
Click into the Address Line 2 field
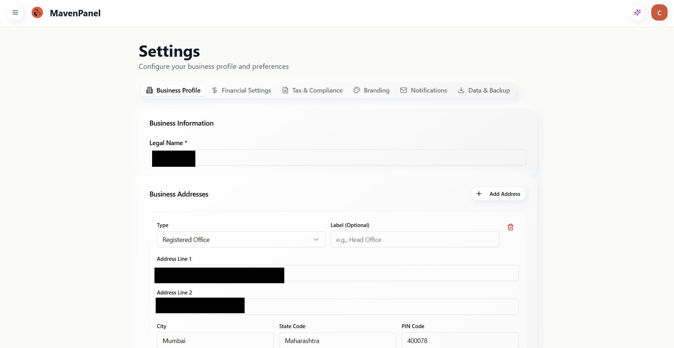pos(338,306)
